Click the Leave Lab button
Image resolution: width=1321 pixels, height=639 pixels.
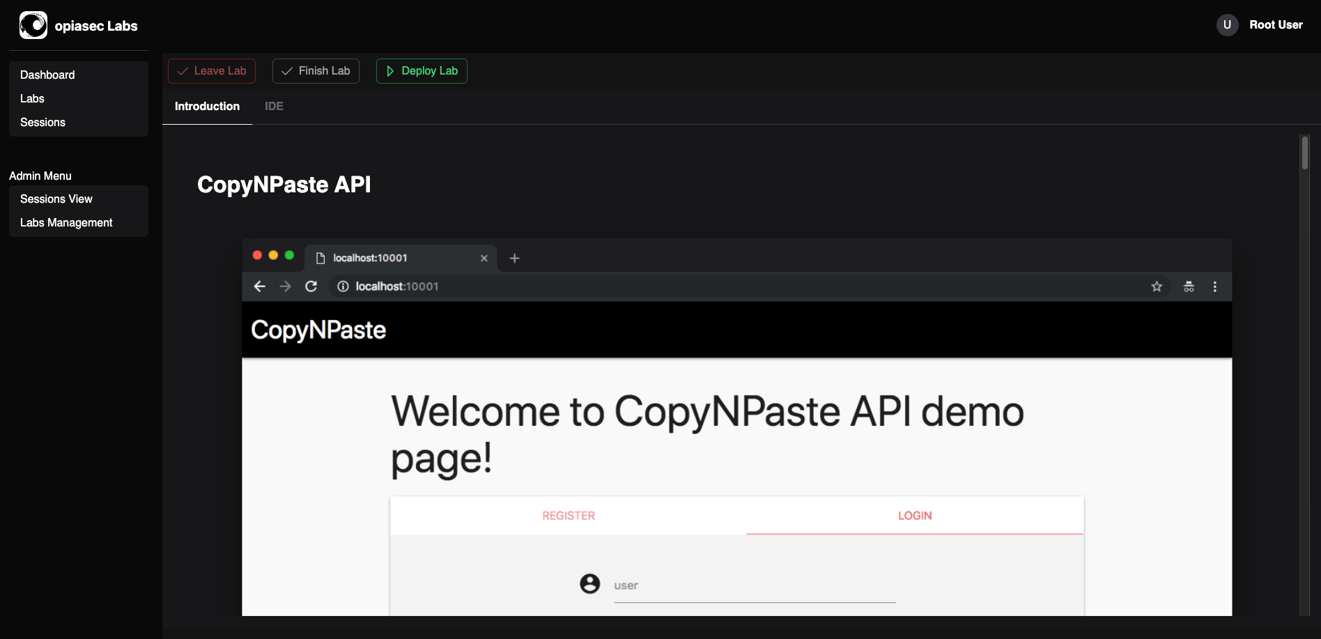212,71
